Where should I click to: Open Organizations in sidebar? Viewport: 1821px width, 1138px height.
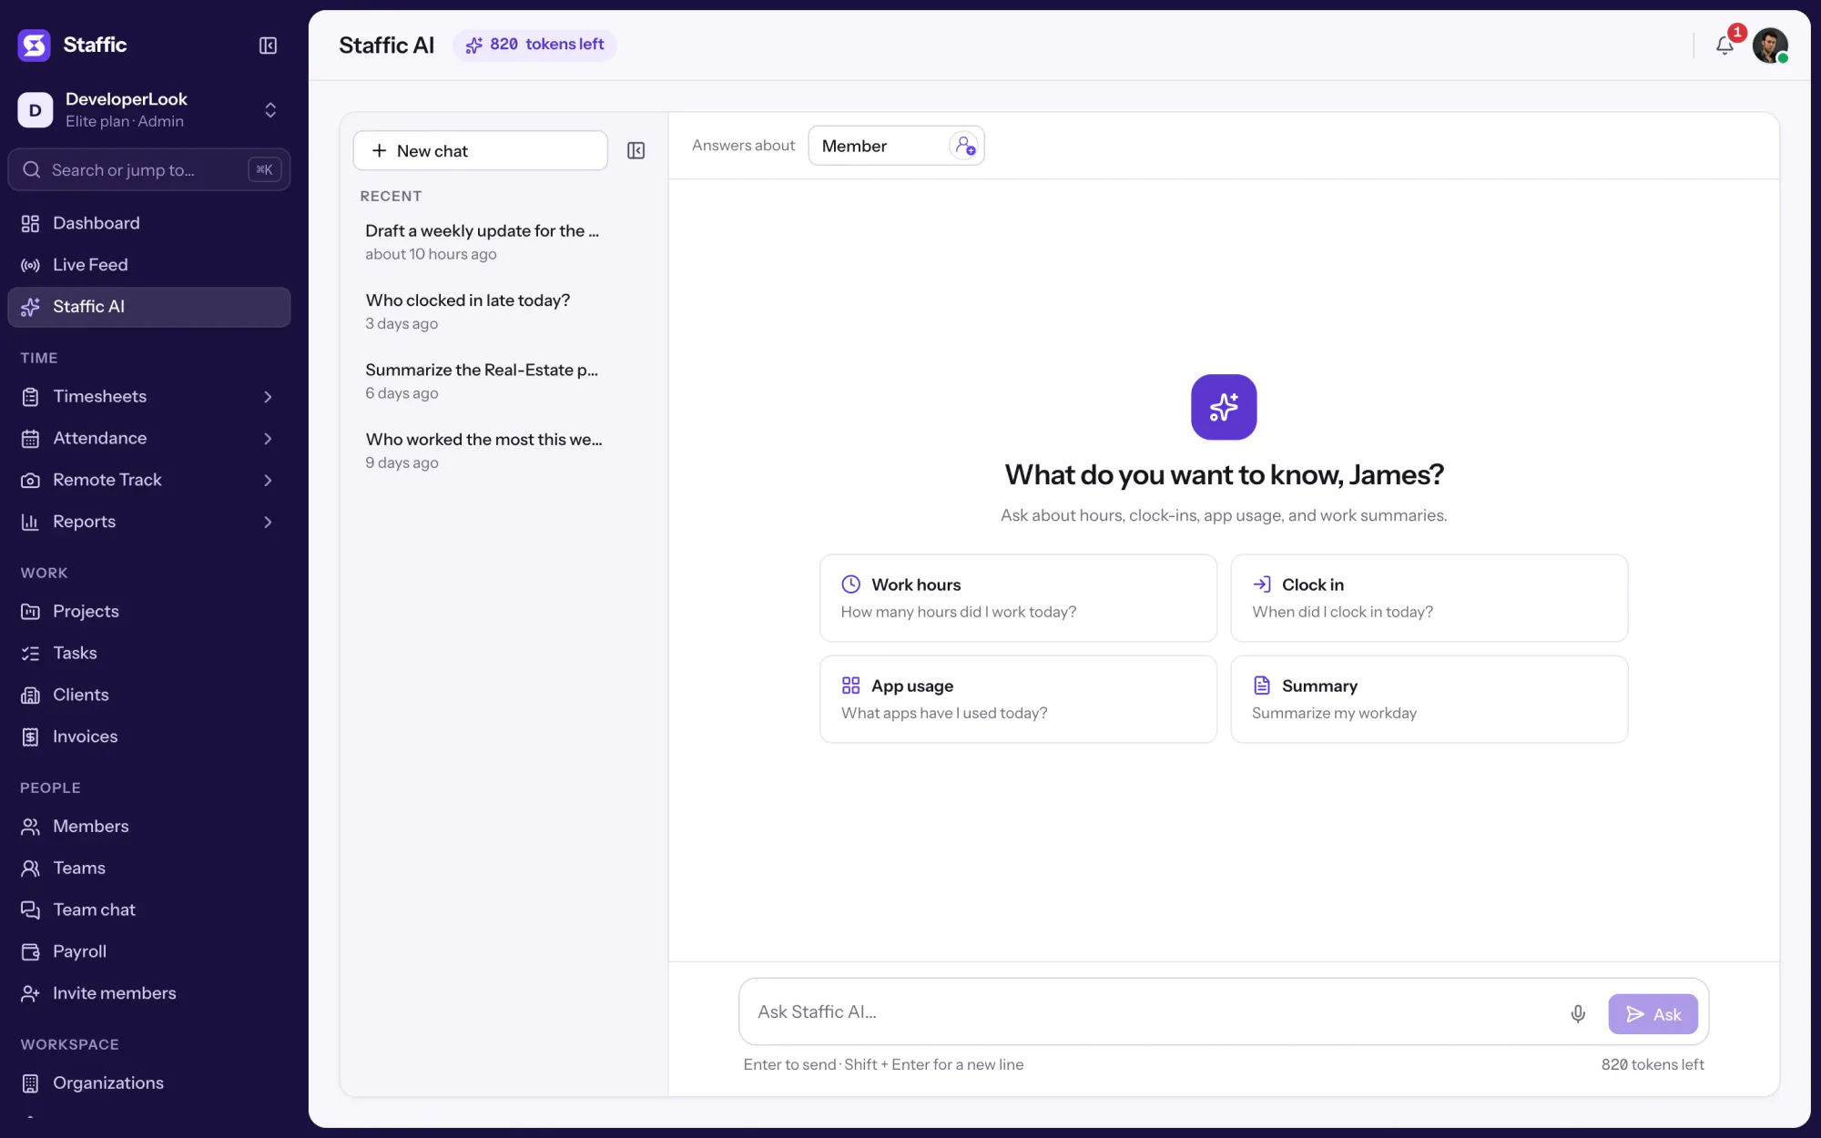pyautogui.click(x=148, y=1083)
